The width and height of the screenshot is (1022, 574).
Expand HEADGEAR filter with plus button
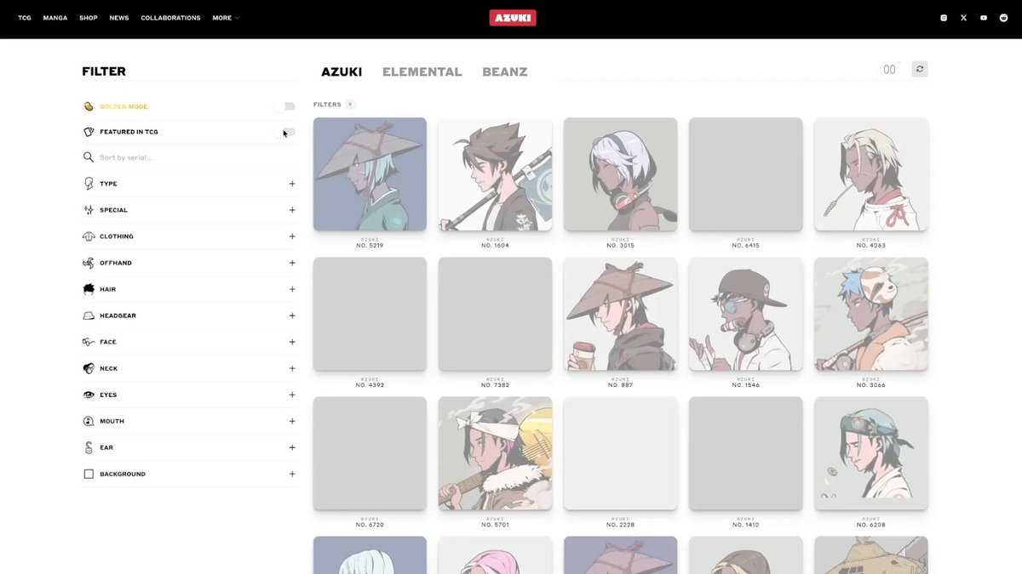(x=292, y=315)
